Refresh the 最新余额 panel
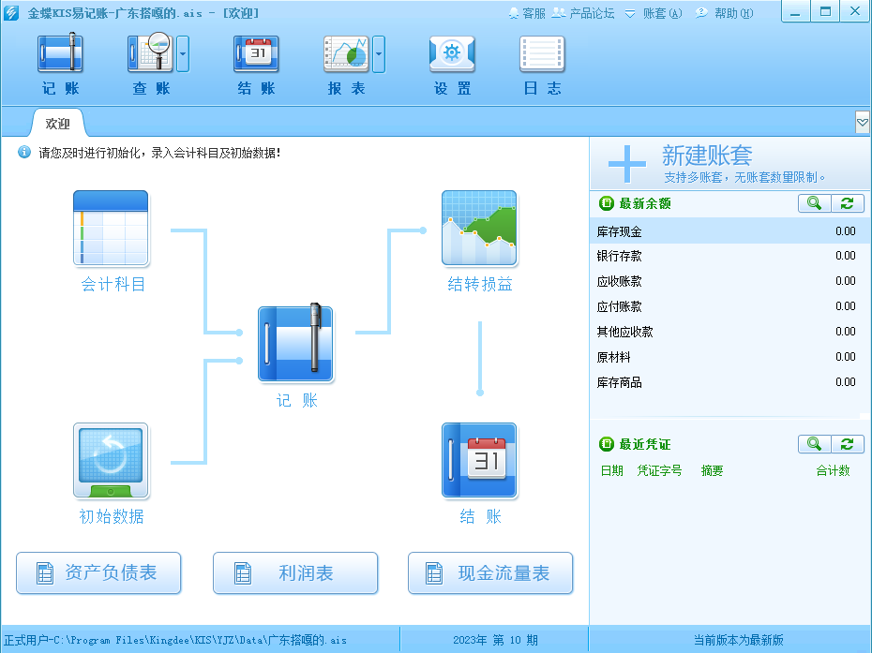Viewport: 872px width, 653px height. (x=848, y=203)
